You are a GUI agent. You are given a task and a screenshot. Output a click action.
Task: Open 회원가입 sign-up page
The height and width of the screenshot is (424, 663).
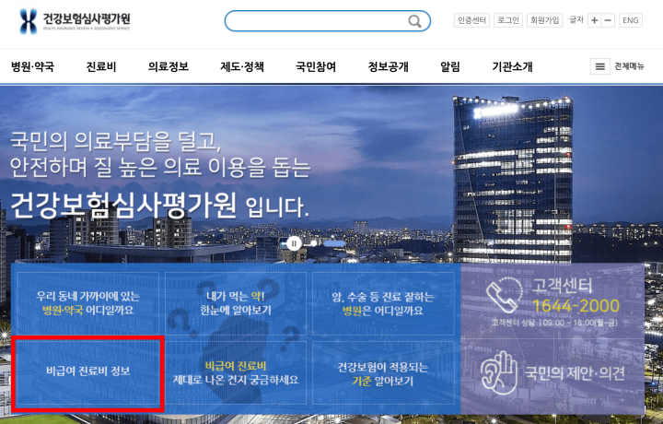pos(544,20)
